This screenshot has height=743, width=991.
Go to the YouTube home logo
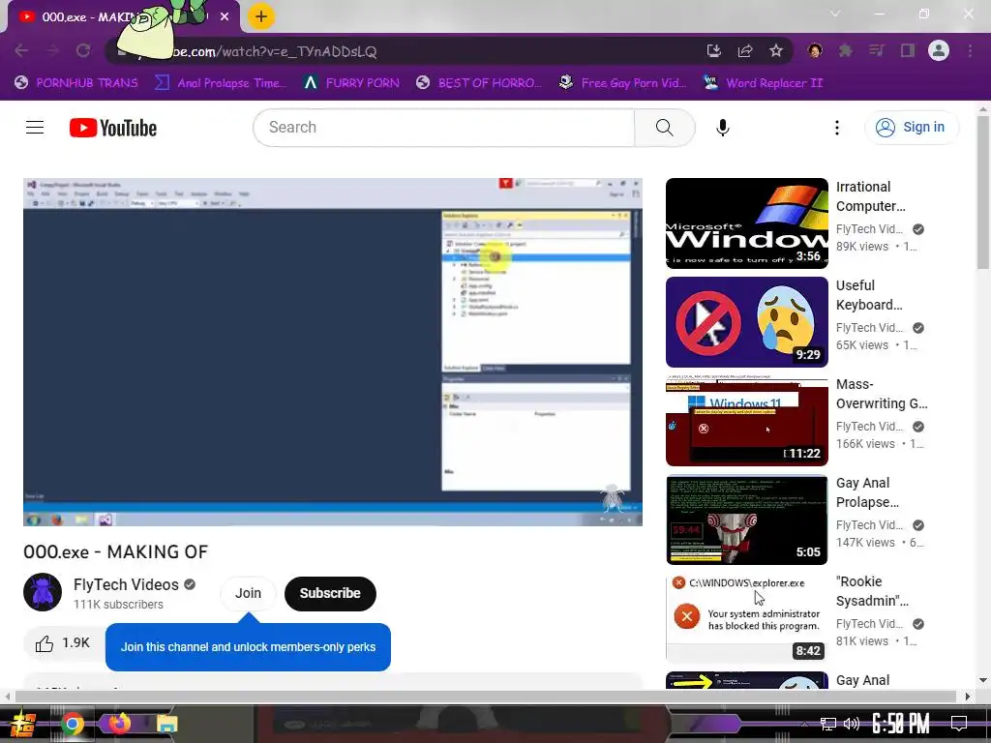113,128
